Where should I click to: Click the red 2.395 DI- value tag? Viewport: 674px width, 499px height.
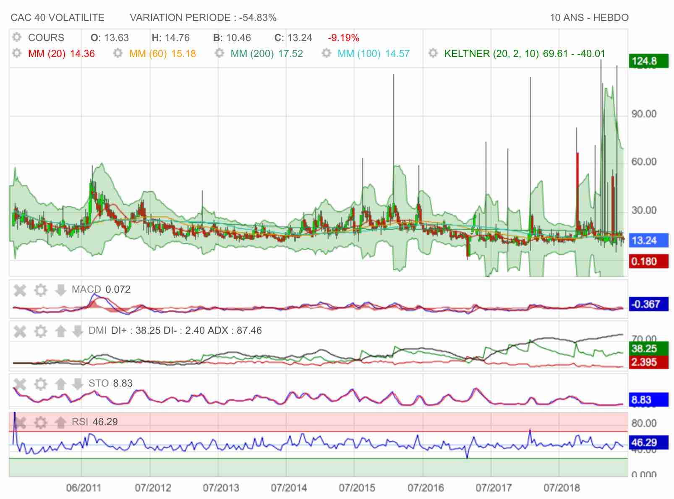(648, 362)
